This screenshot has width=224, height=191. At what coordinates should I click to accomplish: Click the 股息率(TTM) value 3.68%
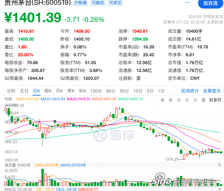96,70
